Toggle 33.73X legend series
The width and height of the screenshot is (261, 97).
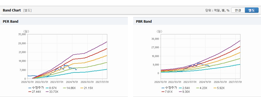(x=52, y=91)
